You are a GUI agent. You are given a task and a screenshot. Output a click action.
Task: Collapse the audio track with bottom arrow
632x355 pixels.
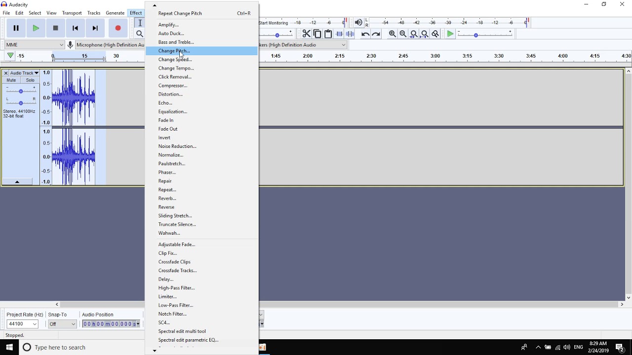[17, 182]
